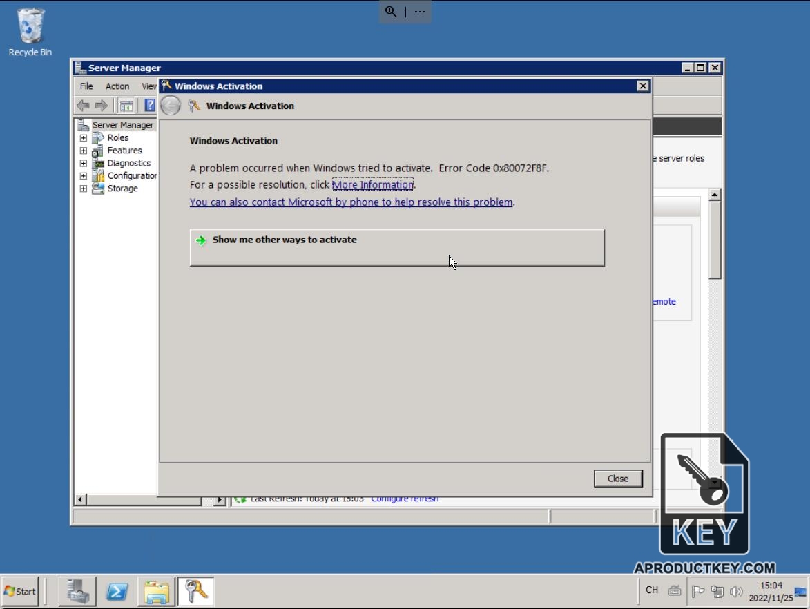Click the round back button in Windows Activation
810x609 pixels.
171,106
